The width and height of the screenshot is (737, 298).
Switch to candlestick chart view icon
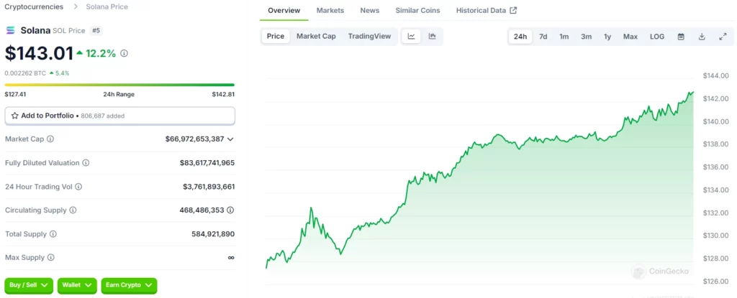click(x=433, y=36)
